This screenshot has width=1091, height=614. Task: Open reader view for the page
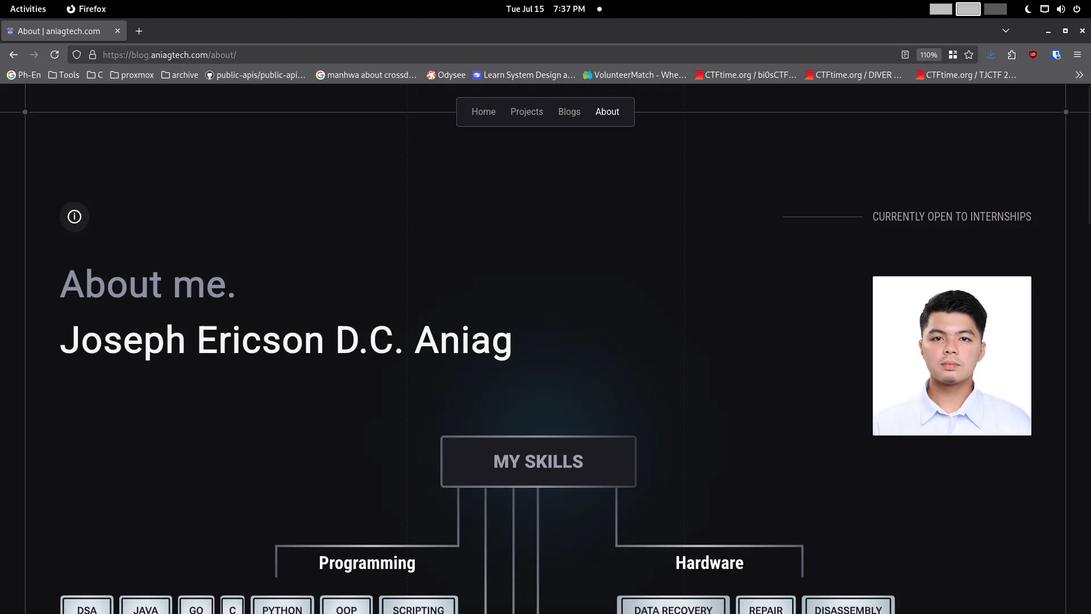(x=905, y=55)
